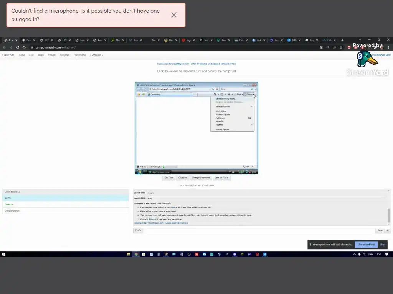Open the Subreddit nav link

pos(64,55)
